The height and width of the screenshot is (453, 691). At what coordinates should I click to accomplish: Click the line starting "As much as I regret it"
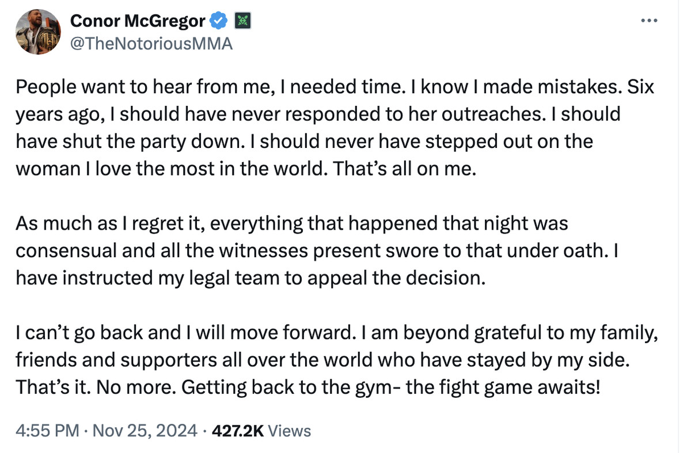[291, 223]
